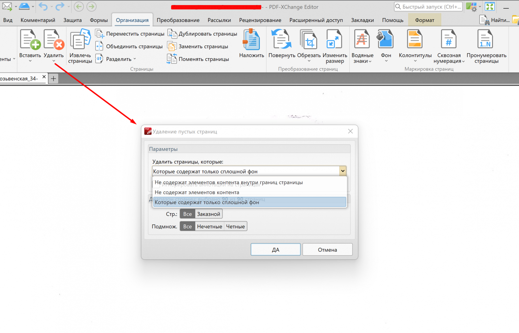Open the Помощь tab

[x=393, y=20]
